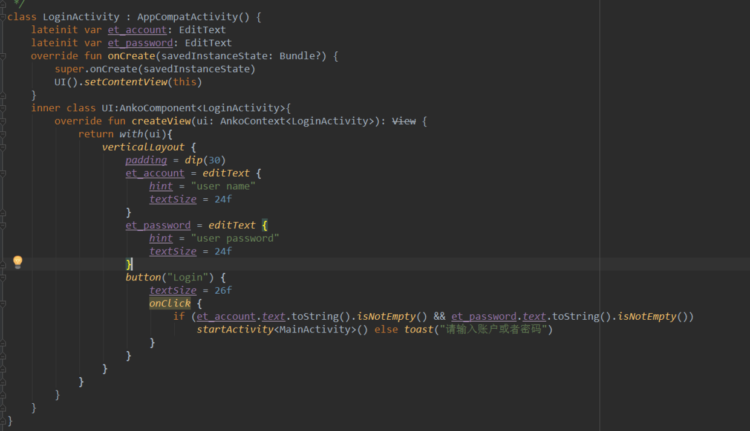Click the if keyword in onClick block
The width and height of the screenshot is (750, 431).
click(178, 316)
